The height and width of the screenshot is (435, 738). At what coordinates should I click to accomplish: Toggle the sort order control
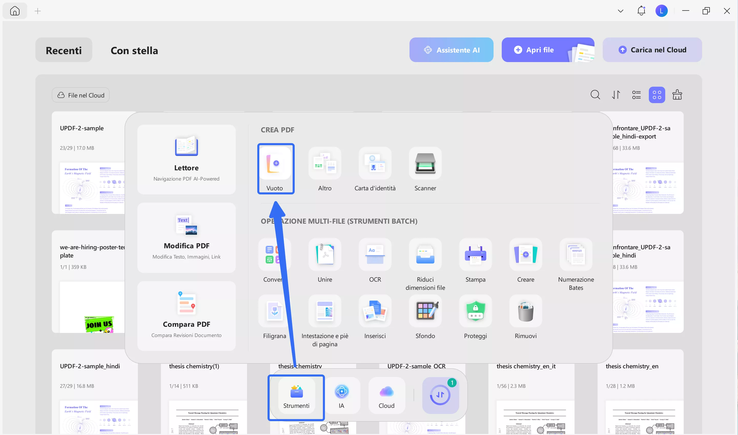[x=616, y=95]
